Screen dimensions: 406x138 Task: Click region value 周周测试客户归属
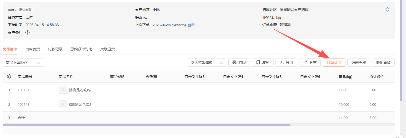(x=294, y=10)
